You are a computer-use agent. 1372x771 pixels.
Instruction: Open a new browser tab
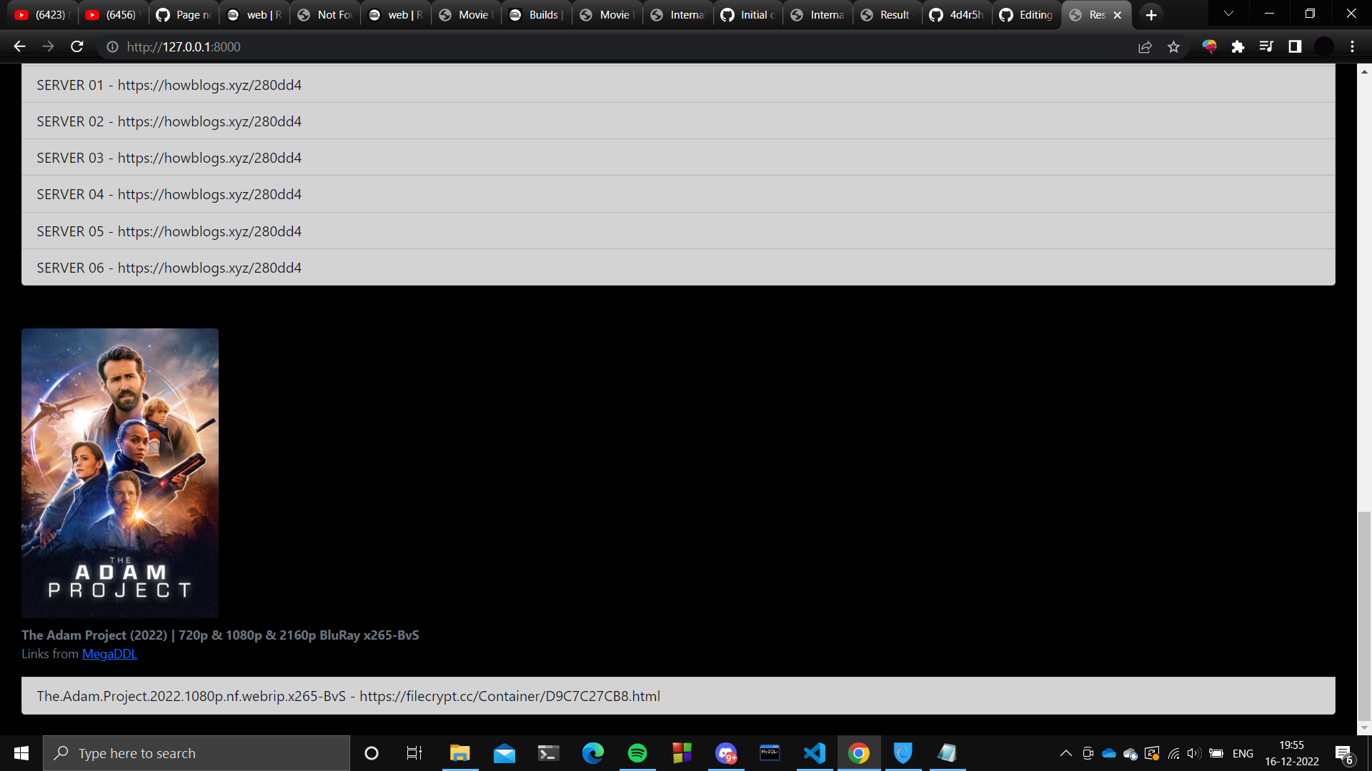[1150, 15]
